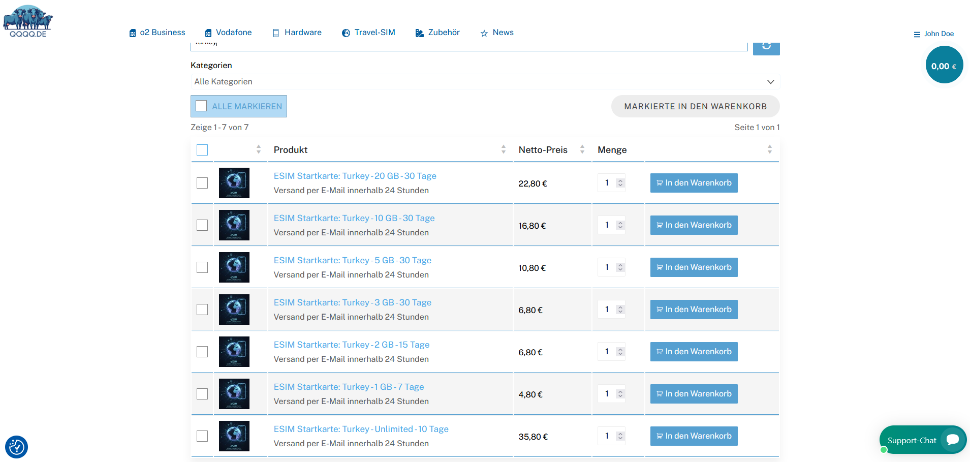Check the ALLE MARKIEREN checkbox
This screenshot has height=462, width=970.
pyautogui.click(x=201, y=106)
